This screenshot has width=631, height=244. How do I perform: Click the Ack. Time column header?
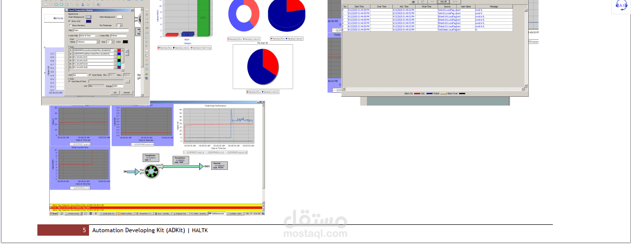click(404, 6)
